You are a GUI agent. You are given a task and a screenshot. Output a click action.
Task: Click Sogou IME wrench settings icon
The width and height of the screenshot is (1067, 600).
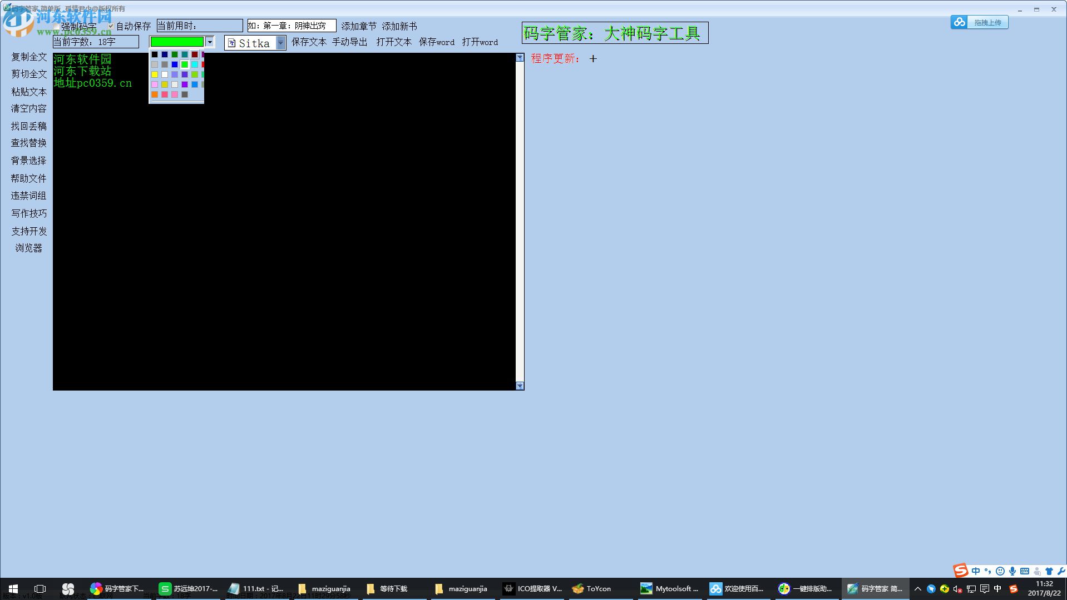pyautogui.click(x=1061, y=571)
